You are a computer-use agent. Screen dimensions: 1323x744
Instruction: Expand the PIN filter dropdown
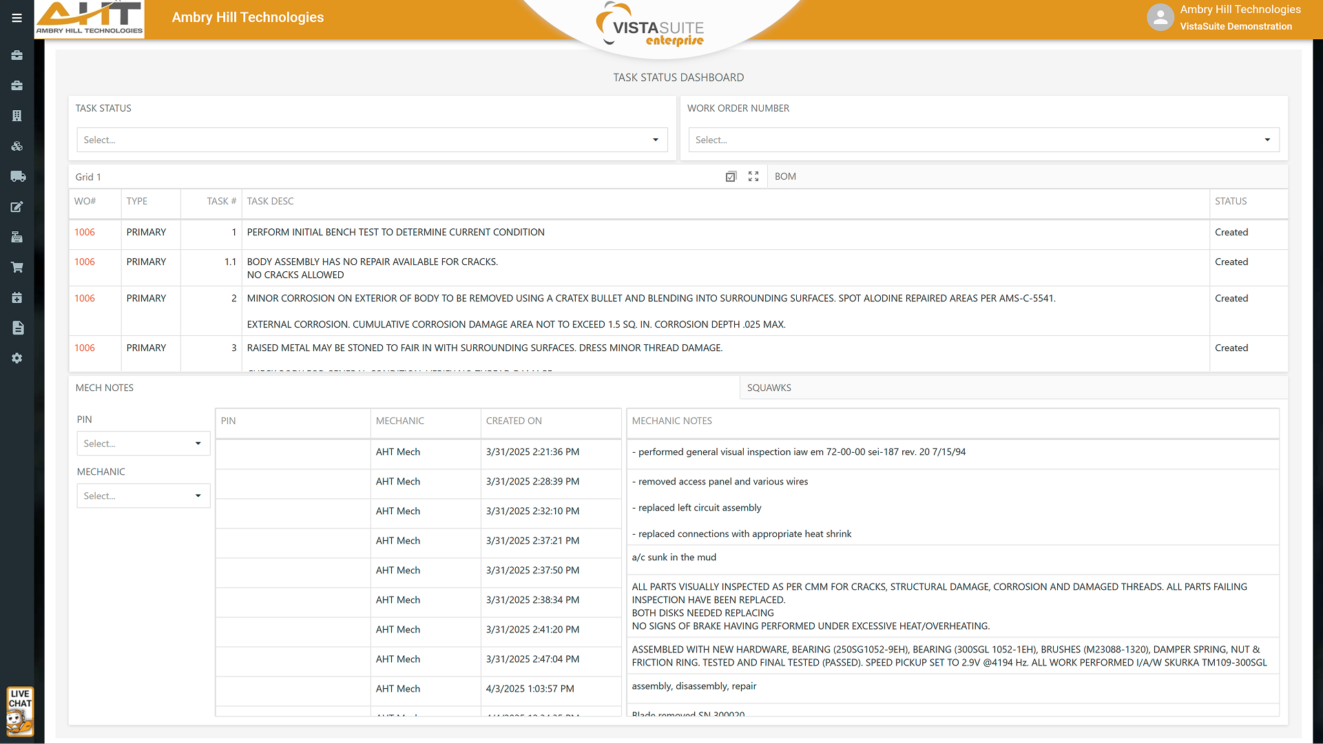click(143, 443)
